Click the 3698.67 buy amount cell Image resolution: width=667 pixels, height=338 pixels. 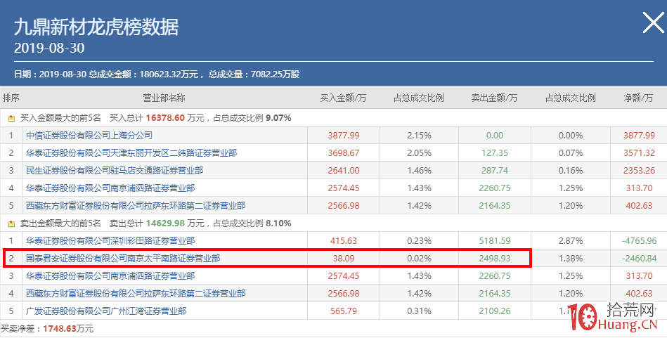tap(344, 153)
